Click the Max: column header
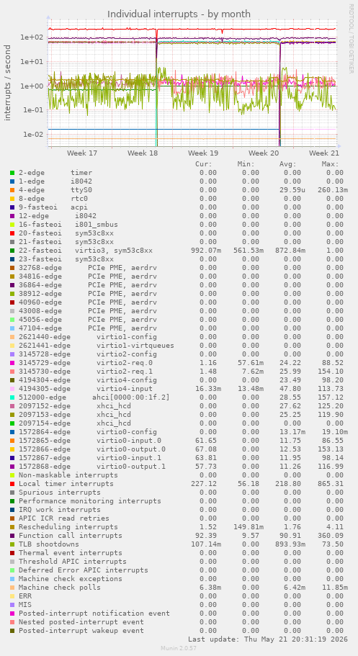358x656 pixels. (330, 164)
